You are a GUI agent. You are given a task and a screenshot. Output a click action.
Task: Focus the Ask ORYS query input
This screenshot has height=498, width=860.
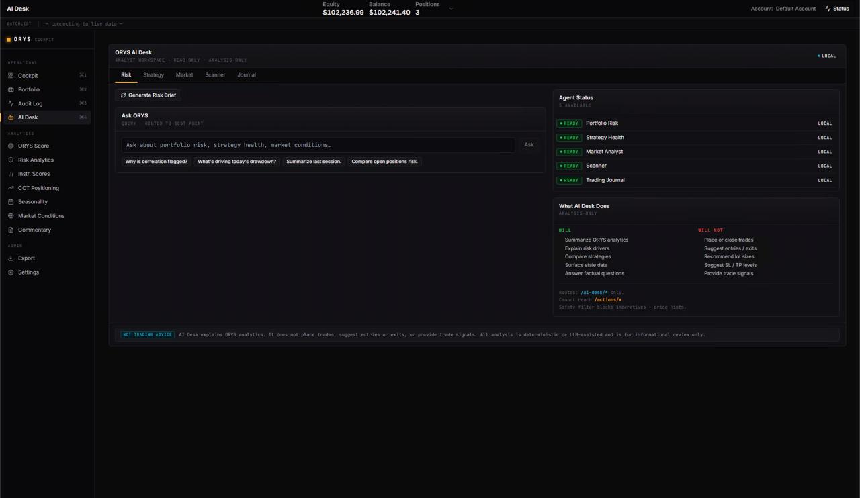click(x=318, y=145)
